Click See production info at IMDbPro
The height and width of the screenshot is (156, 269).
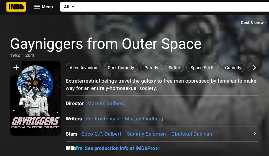[x=120, y=148]
